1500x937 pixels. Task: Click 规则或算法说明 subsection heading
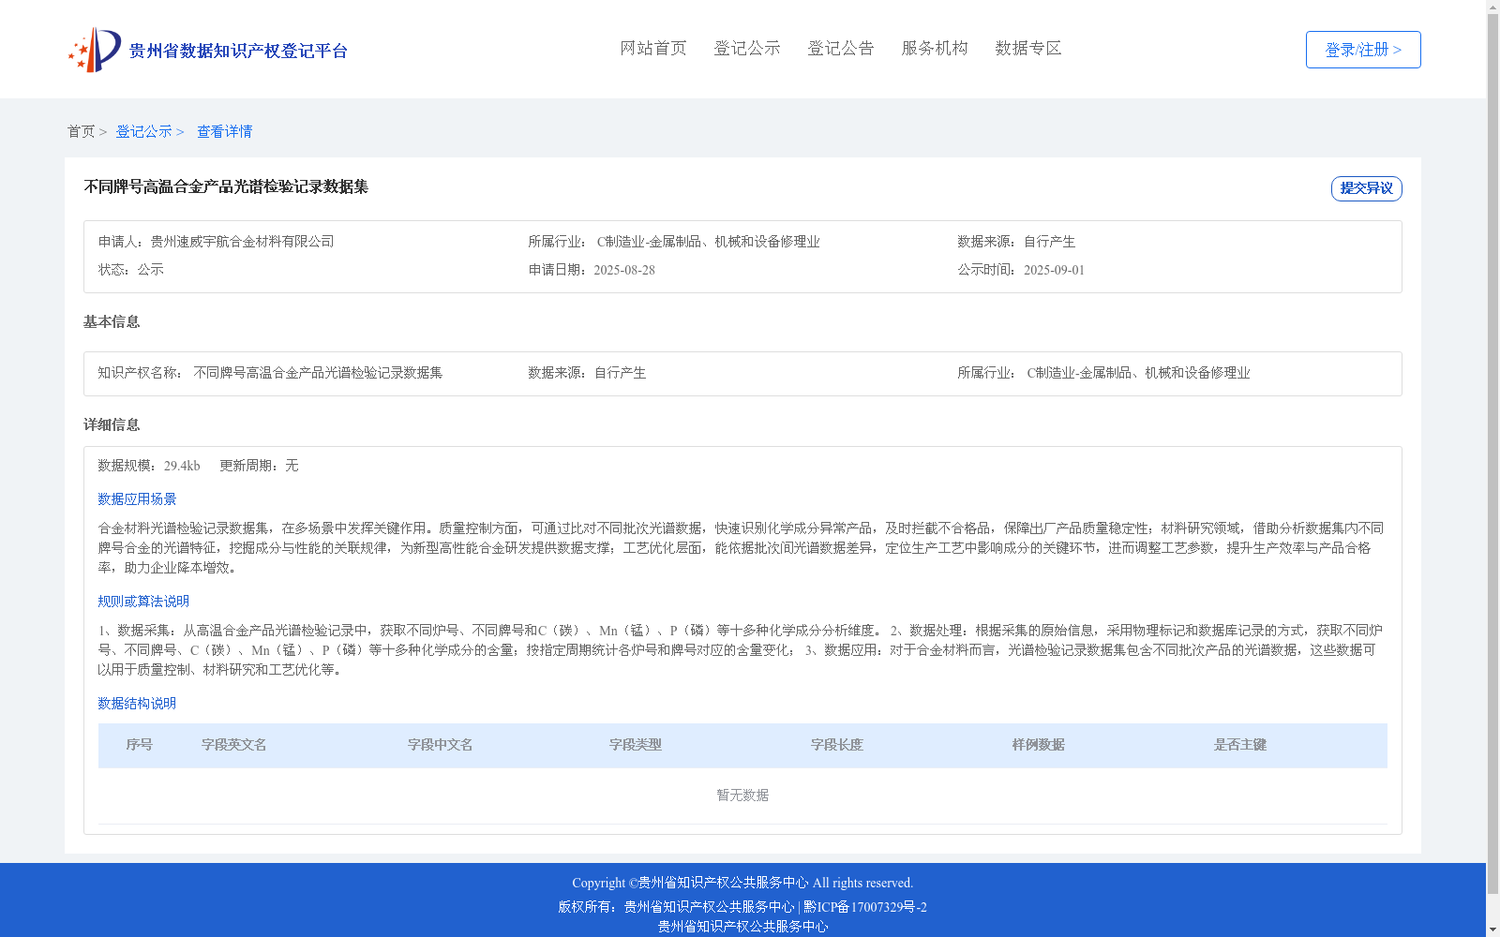pos(143,602)
